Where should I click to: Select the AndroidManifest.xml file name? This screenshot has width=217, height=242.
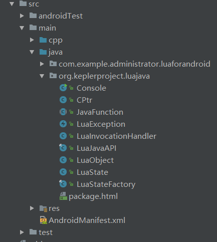[x=87, y=220]
